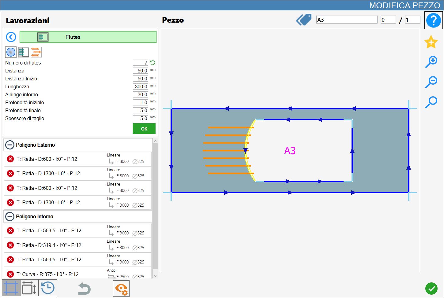Screen dimensions: 444x298
Task: Select the circular saw blade icon
Action: [11, 52]
